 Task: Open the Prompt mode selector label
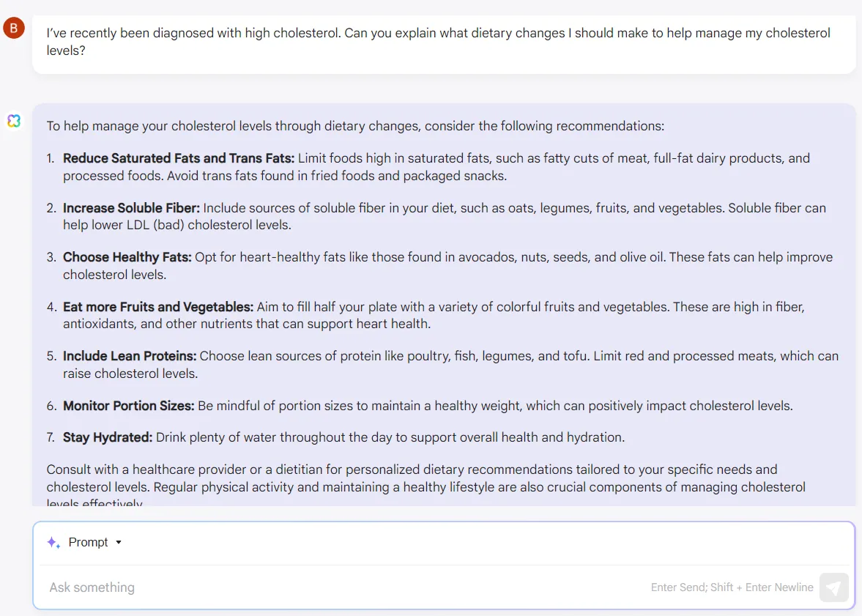pos(88,542)
